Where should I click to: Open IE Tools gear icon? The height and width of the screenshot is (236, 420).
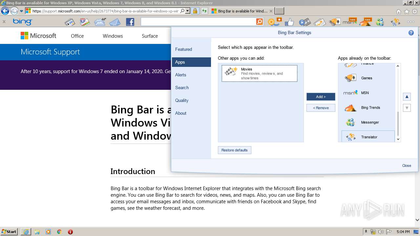tap(415, 11)
